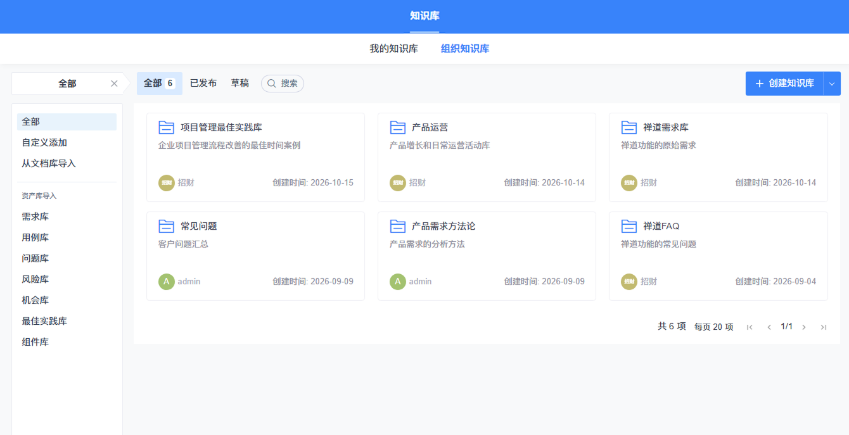The image size is (849, 435).
Task: Click admin avatar on 常见问题 card
Action: coord(167,281)
